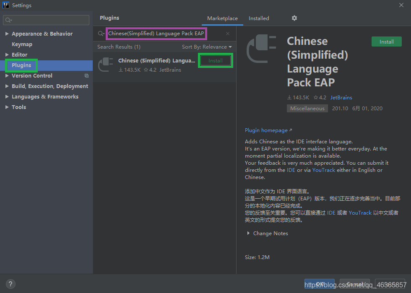Clear the plugin search text

(227, 34)
